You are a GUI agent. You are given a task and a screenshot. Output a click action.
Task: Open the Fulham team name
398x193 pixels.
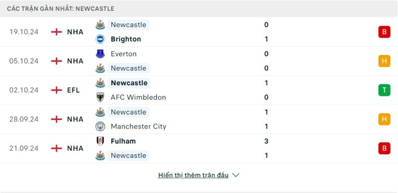[123, 141]
